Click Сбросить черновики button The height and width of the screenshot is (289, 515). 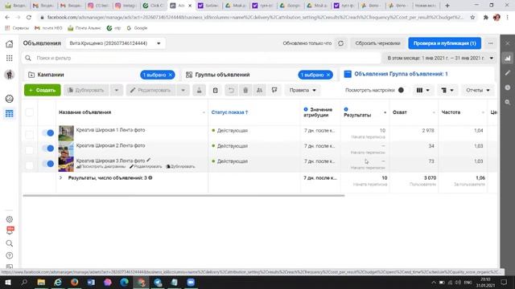tap(377, 43)
